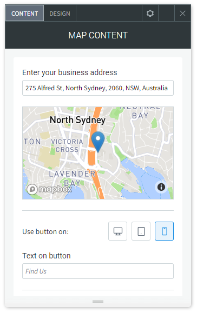Switch to the Content tab
This screenshot has height=313, width=197.
click(24, 14)
